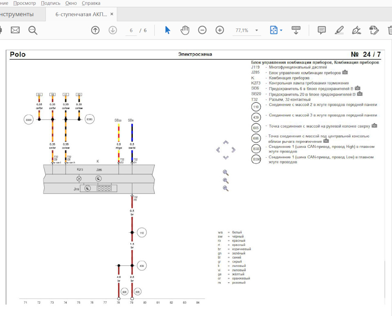Select the highlighter pen tool
The width and height of the screenshot is (392, 316).
tap(339, 30)
